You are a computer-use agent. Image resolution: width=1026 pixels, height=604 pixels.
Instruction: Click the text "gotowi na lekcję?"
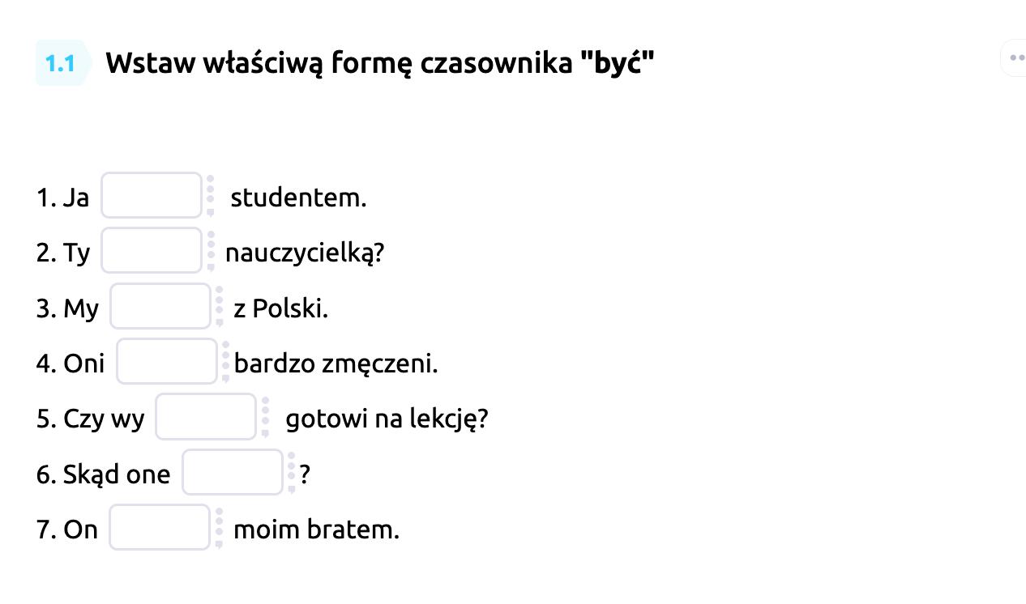click(387, 419)
